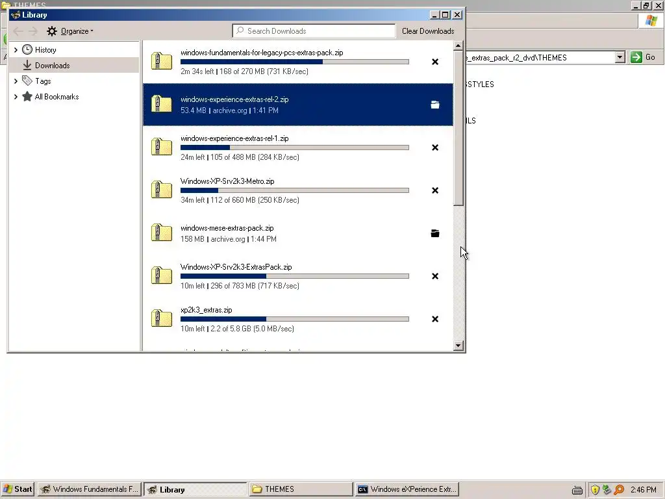Click progress bar of xp2k3_extras.zip
Screen dimensions: 665x499
click(295, 319)
